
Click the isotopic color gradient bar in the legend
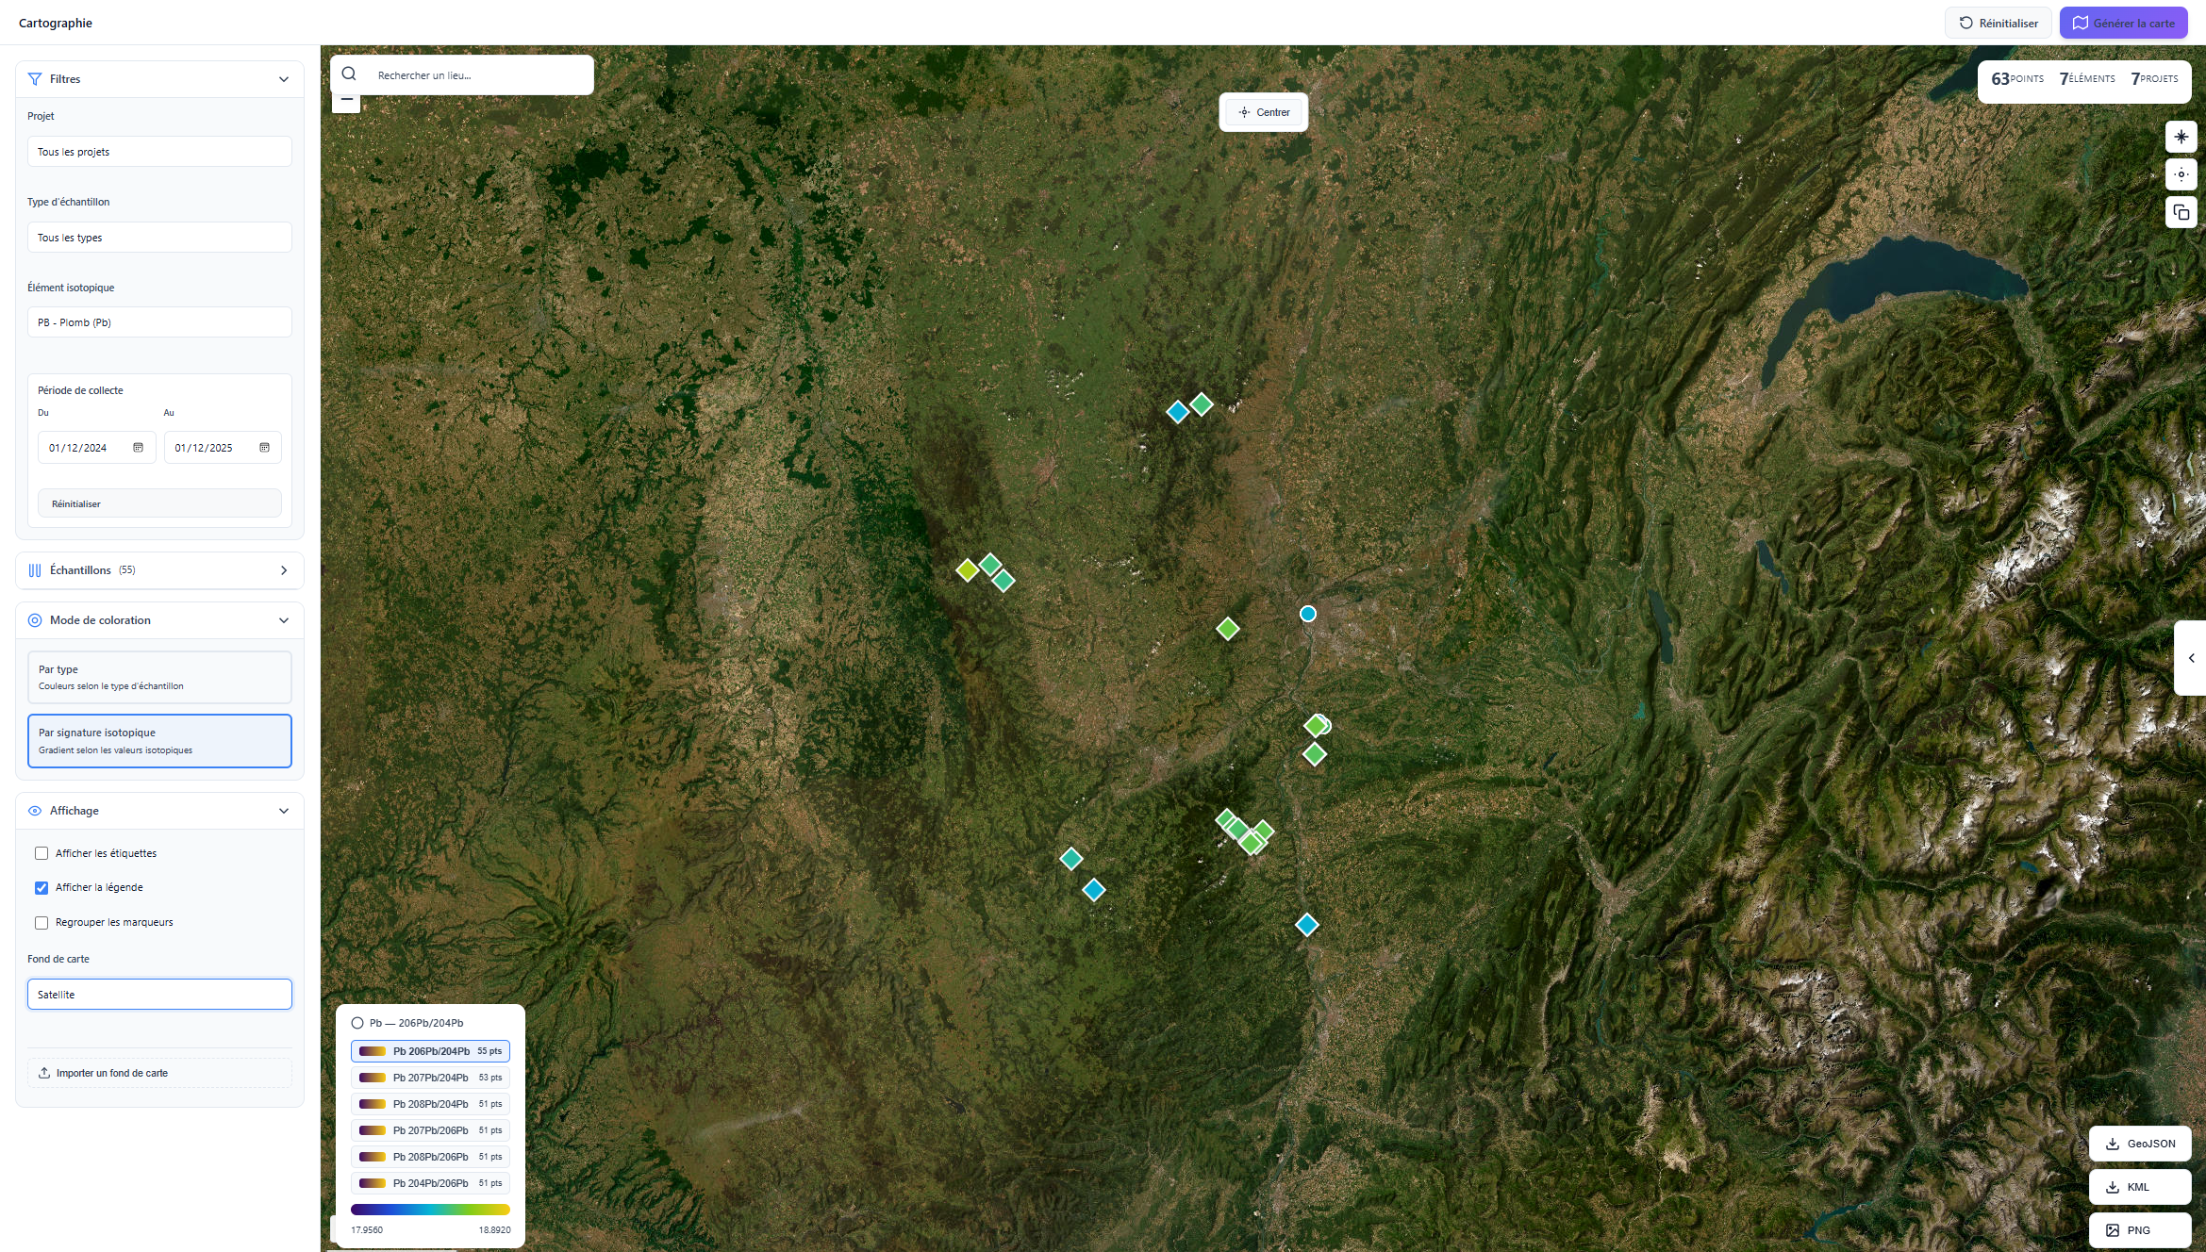coord(430,1210)
